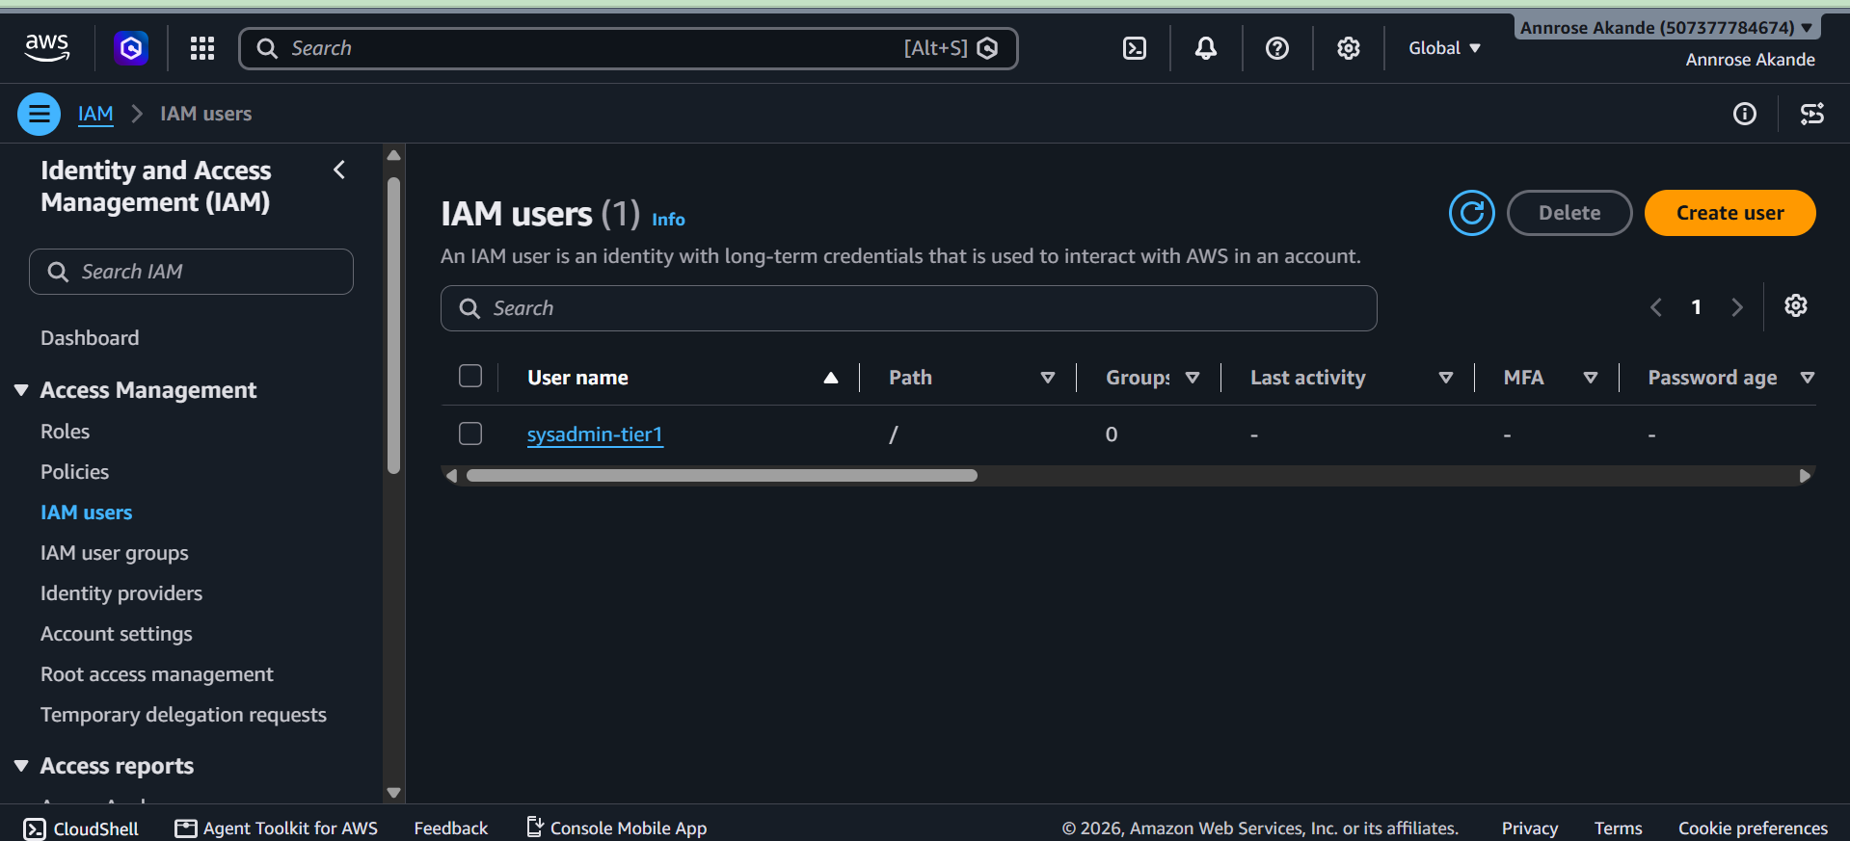Open the info panel icon
This screenshot has height=841, width=1850.
[1745, 114]
